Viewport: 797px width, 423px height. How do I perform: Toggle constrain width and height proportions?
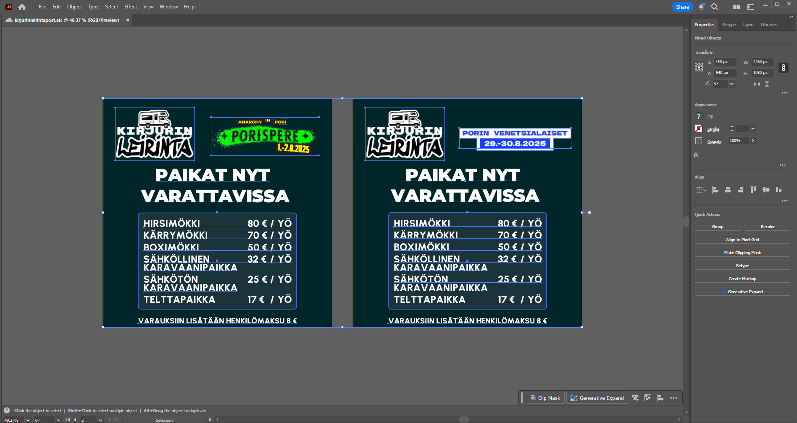(783, 68)
